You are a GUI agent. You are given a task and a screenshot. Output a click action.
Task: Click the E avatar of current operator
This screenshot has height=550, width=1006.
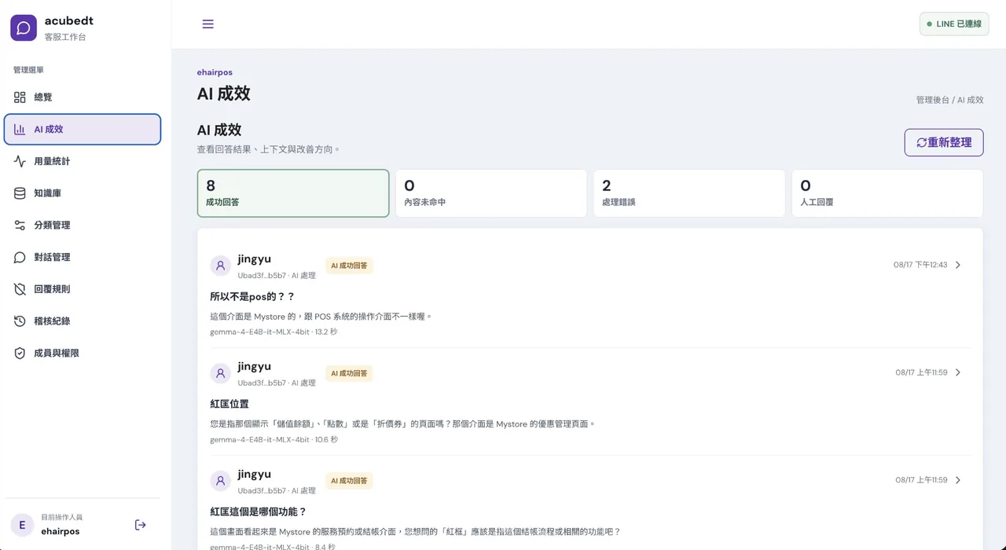click(x=22, y=525)
